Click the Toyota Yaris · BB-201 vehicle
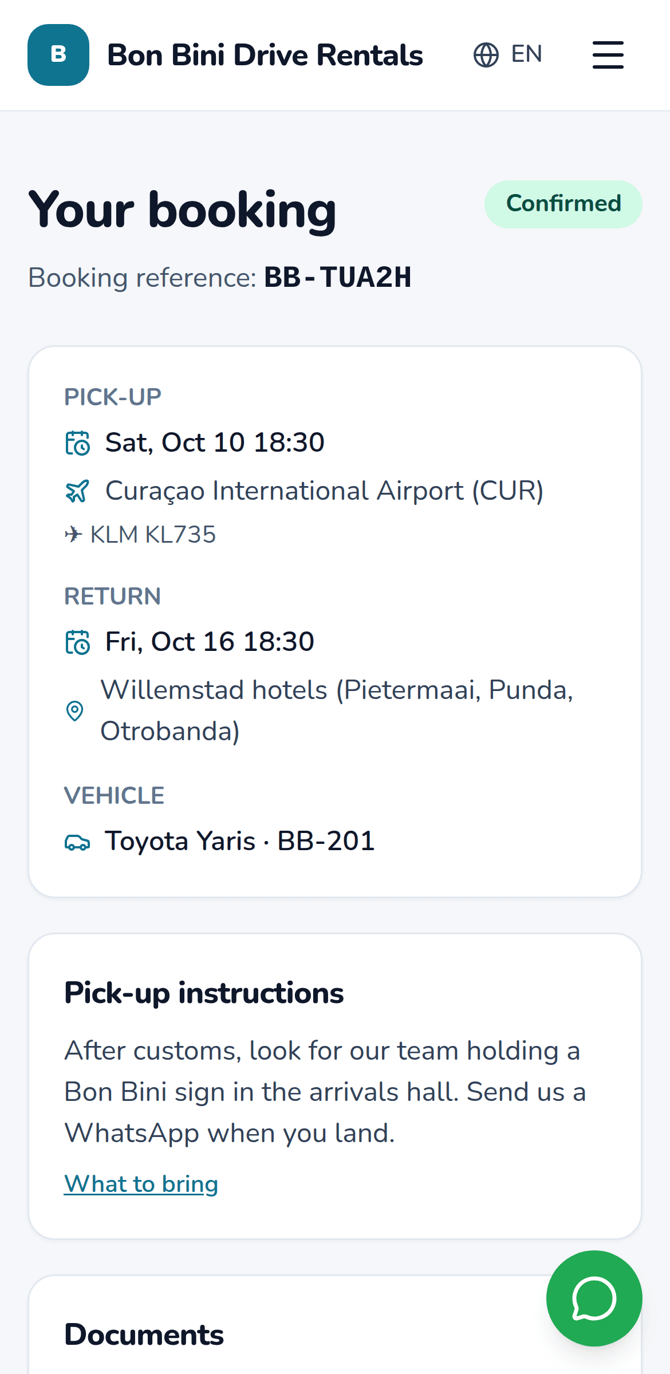Screen dimensions: 670x1374 pos(239,841)
